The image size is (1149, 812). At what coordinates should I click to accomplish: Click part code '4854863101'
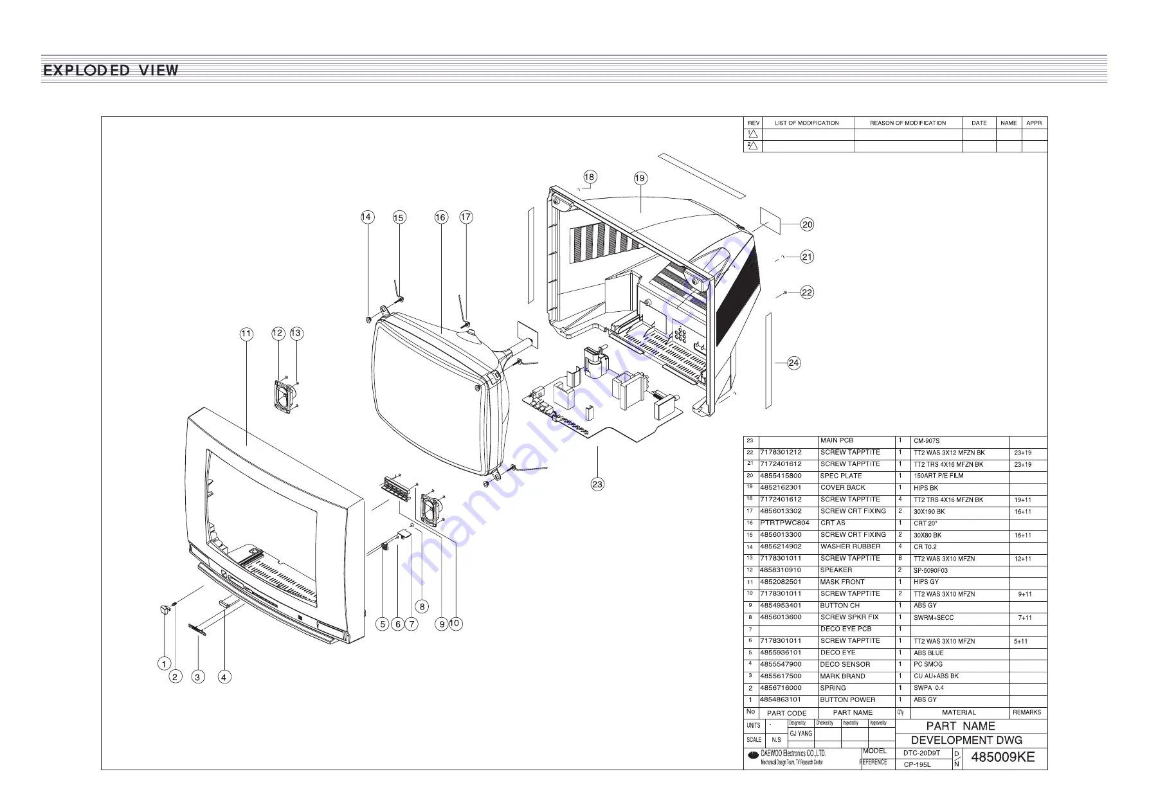pos(781,699)
